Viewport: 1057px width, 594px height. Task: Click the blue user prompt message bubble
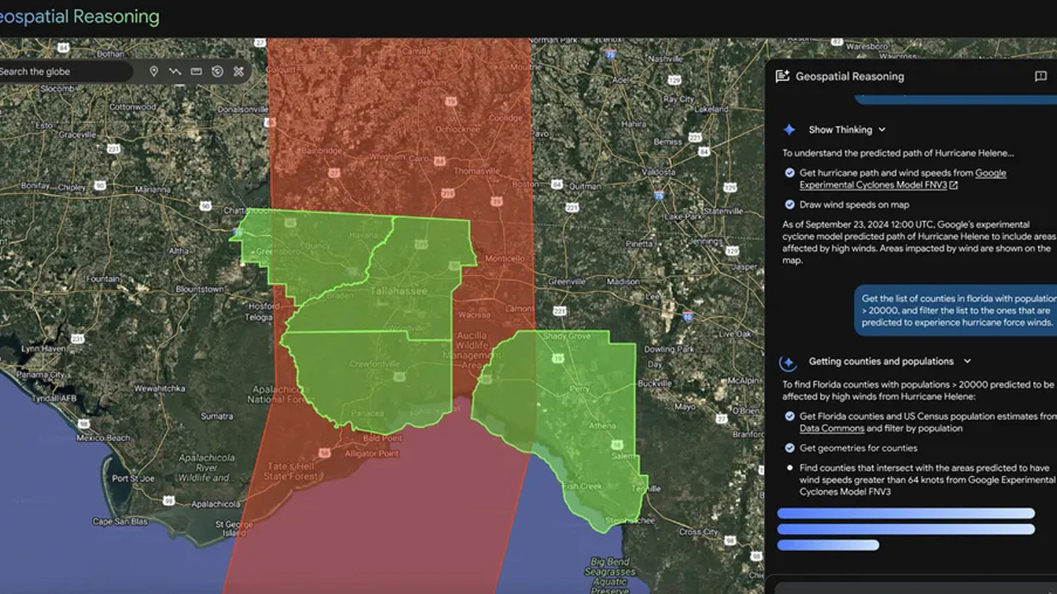tap(956, 311)
